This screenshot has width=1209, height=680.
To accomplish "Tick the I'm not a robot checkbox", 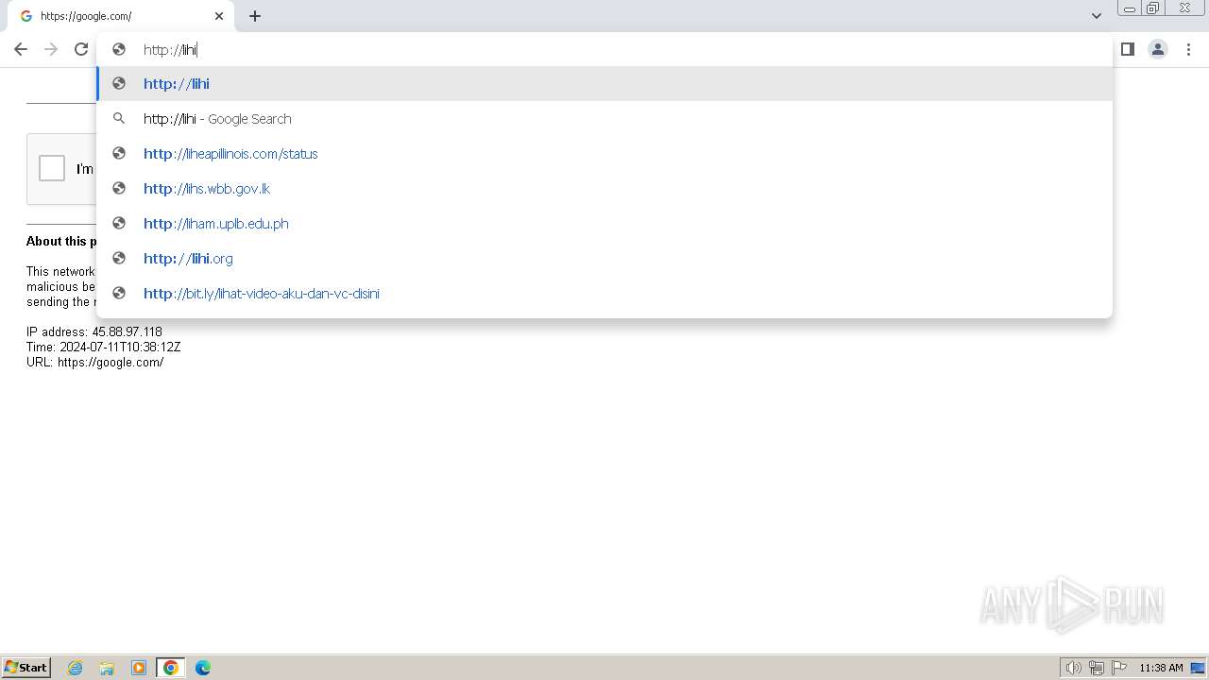I will click(x=52, y=168).
